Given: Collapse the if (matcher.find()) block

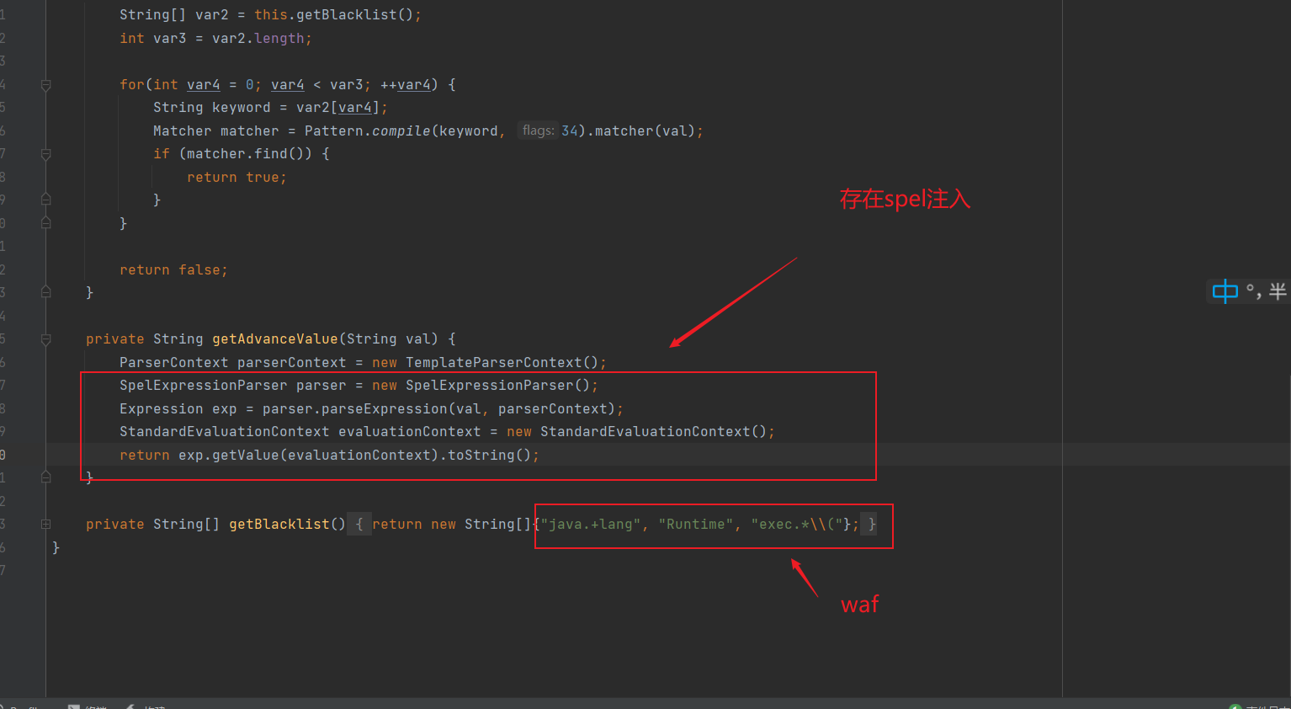Looking at the screenshot, I should point(46,154).
